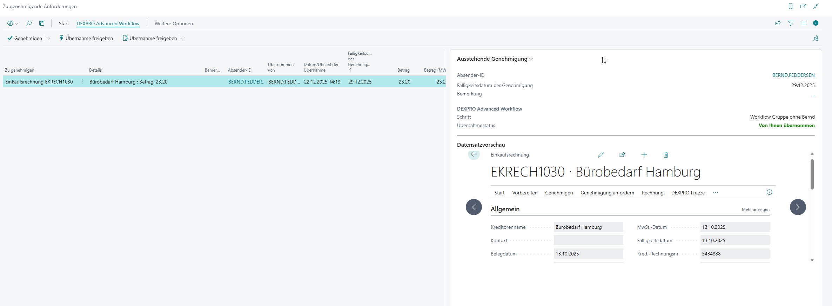Expand the Genehmigen dropdown arrow
Viewport: 832px width, 306px height.
[x=48, y=39]
